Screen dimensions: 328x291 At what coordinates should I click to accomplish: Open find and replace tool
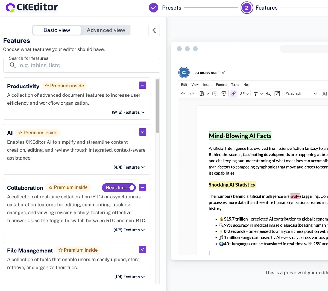click(268, 94)
